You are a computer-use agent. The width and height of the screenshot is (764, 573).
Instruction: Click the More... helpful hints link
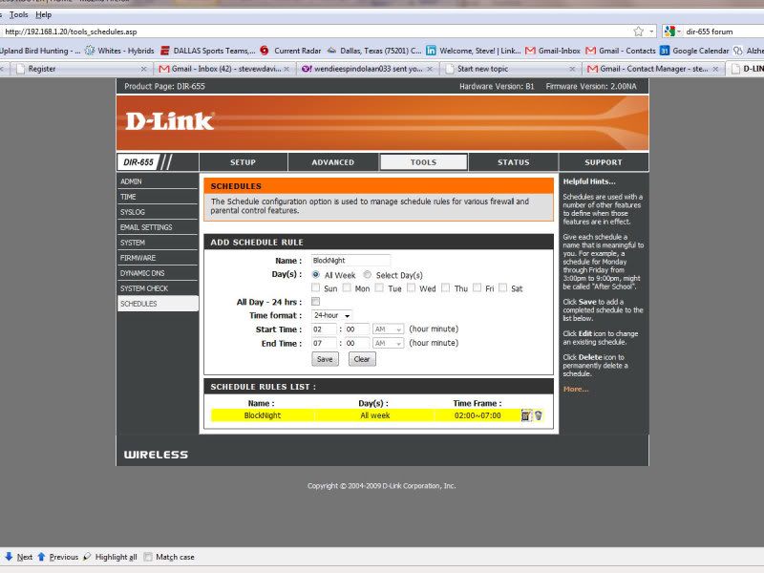[576, 389]
